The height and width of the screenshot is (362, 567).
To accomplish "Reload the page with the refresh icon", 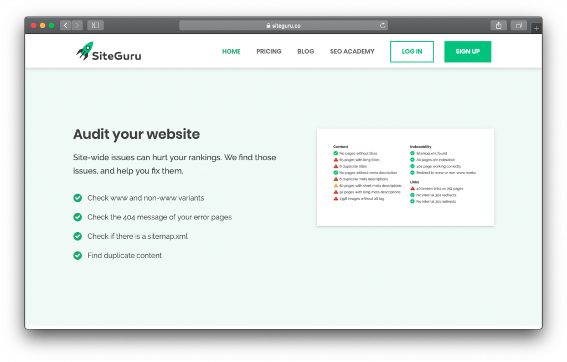I will pos(383,25).
